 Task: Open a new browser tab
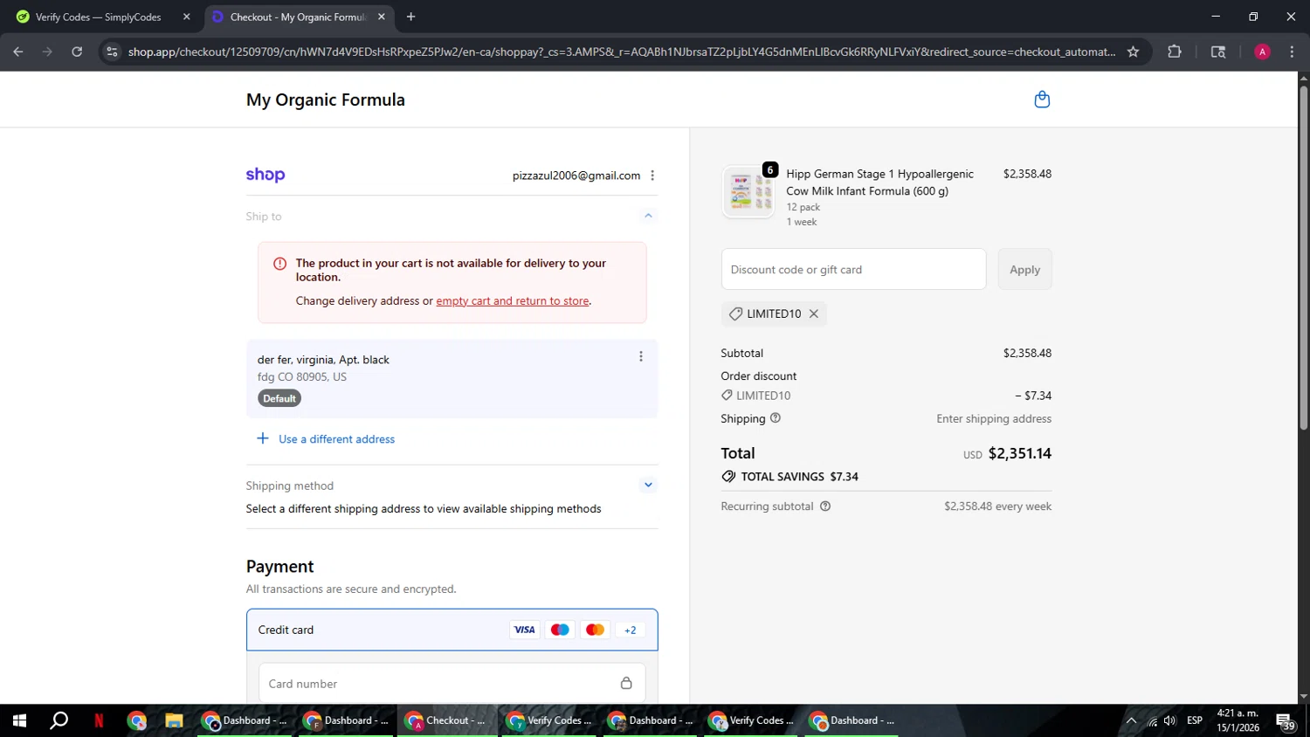point(410,17)
